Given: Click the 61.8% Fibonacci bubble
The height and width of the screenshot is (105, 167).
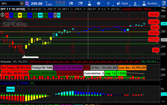Looking at the screenshot, I should [x=154, y=22].
